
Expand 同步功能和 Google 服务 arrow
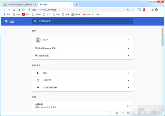pyautogui.click(x=128, y=48)
